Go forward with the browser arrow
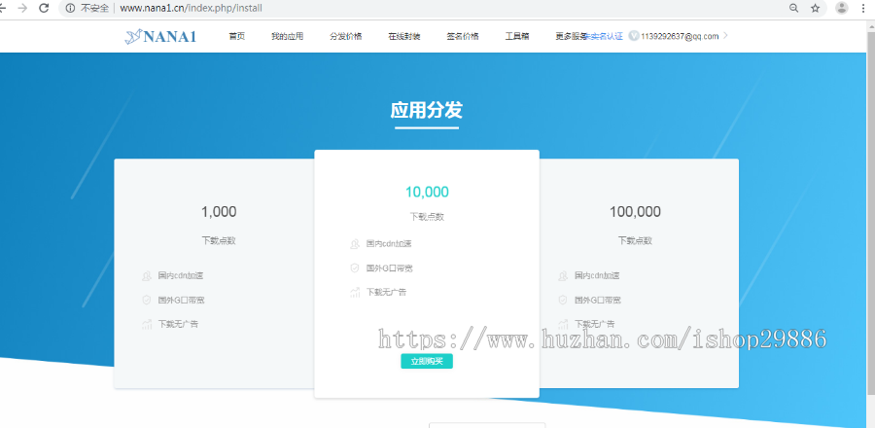The image size is (875, 428). pos(22,9)
